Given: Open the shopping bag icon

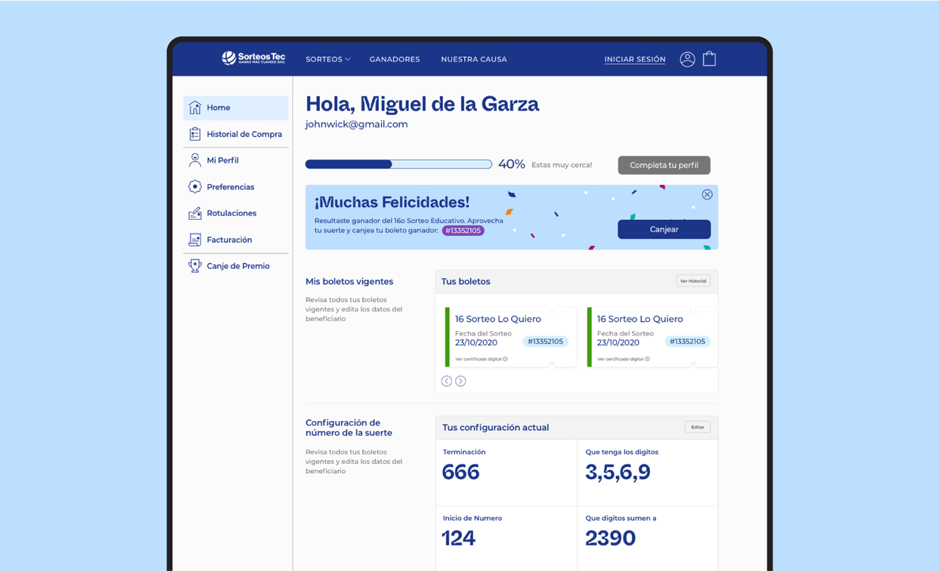Looking at the screenshot, I should (x=709, y=59).
